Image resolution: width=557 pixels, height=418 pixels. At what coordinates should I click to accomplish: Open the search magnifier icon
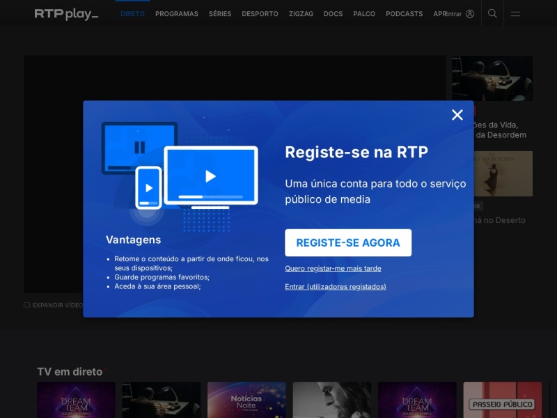click(x=492, y=13)
